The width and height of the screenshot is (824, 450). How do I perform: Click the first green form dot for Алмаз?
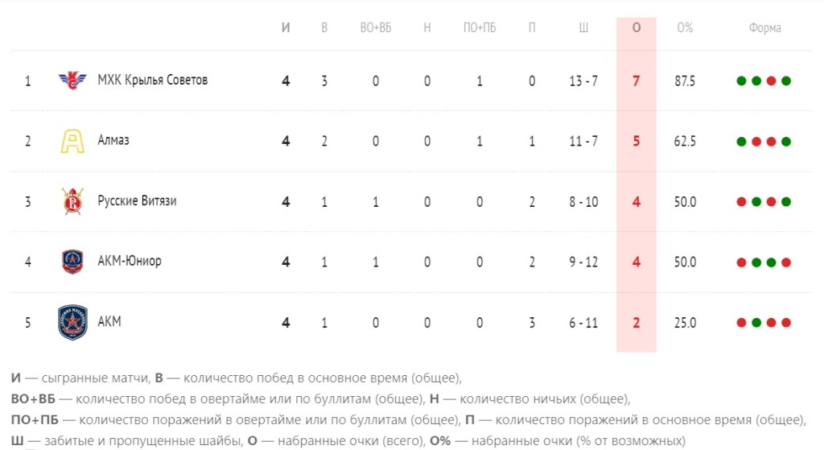(x=741, y=142)
